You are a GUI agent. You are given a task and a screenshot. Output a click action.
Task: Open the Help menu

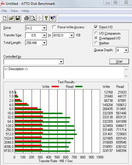[x=25, y=11]
